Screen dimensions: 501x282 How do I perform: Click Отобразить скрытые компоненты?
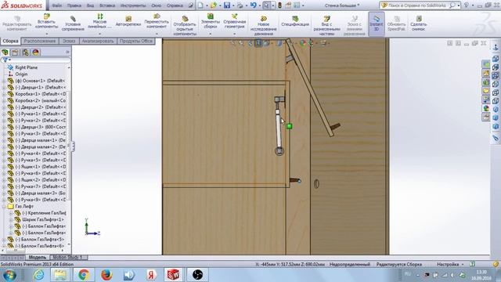coord(185,26)
